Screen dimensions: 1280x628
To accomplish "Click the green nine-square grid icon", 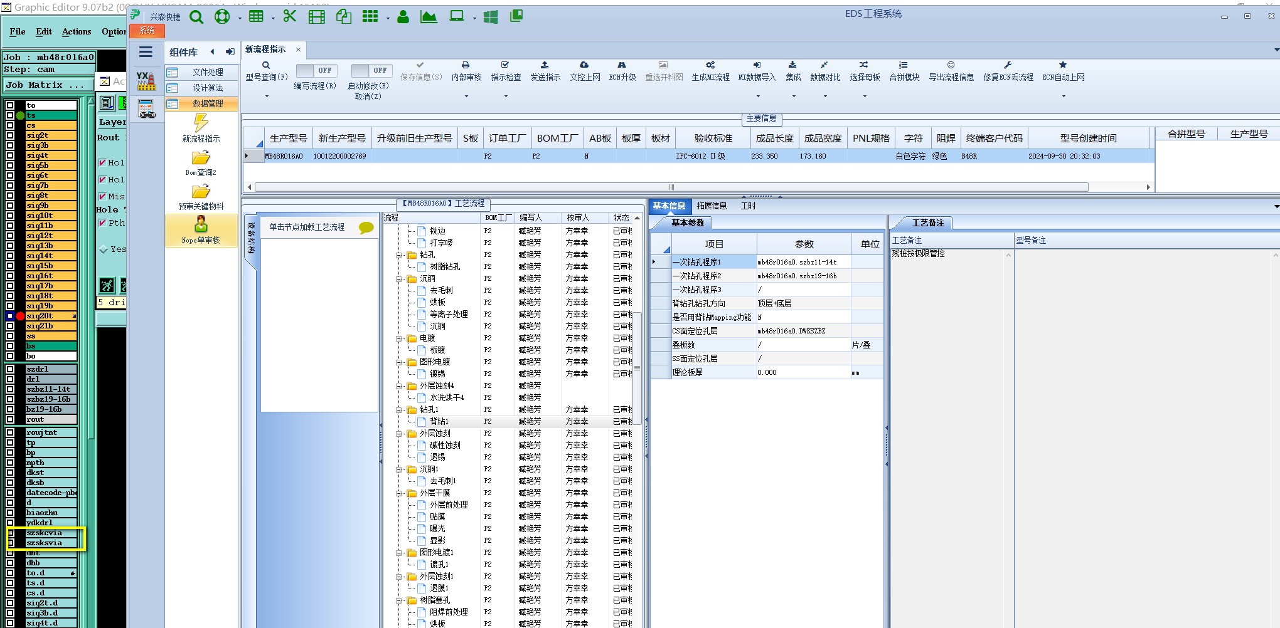I will [370, 16].
